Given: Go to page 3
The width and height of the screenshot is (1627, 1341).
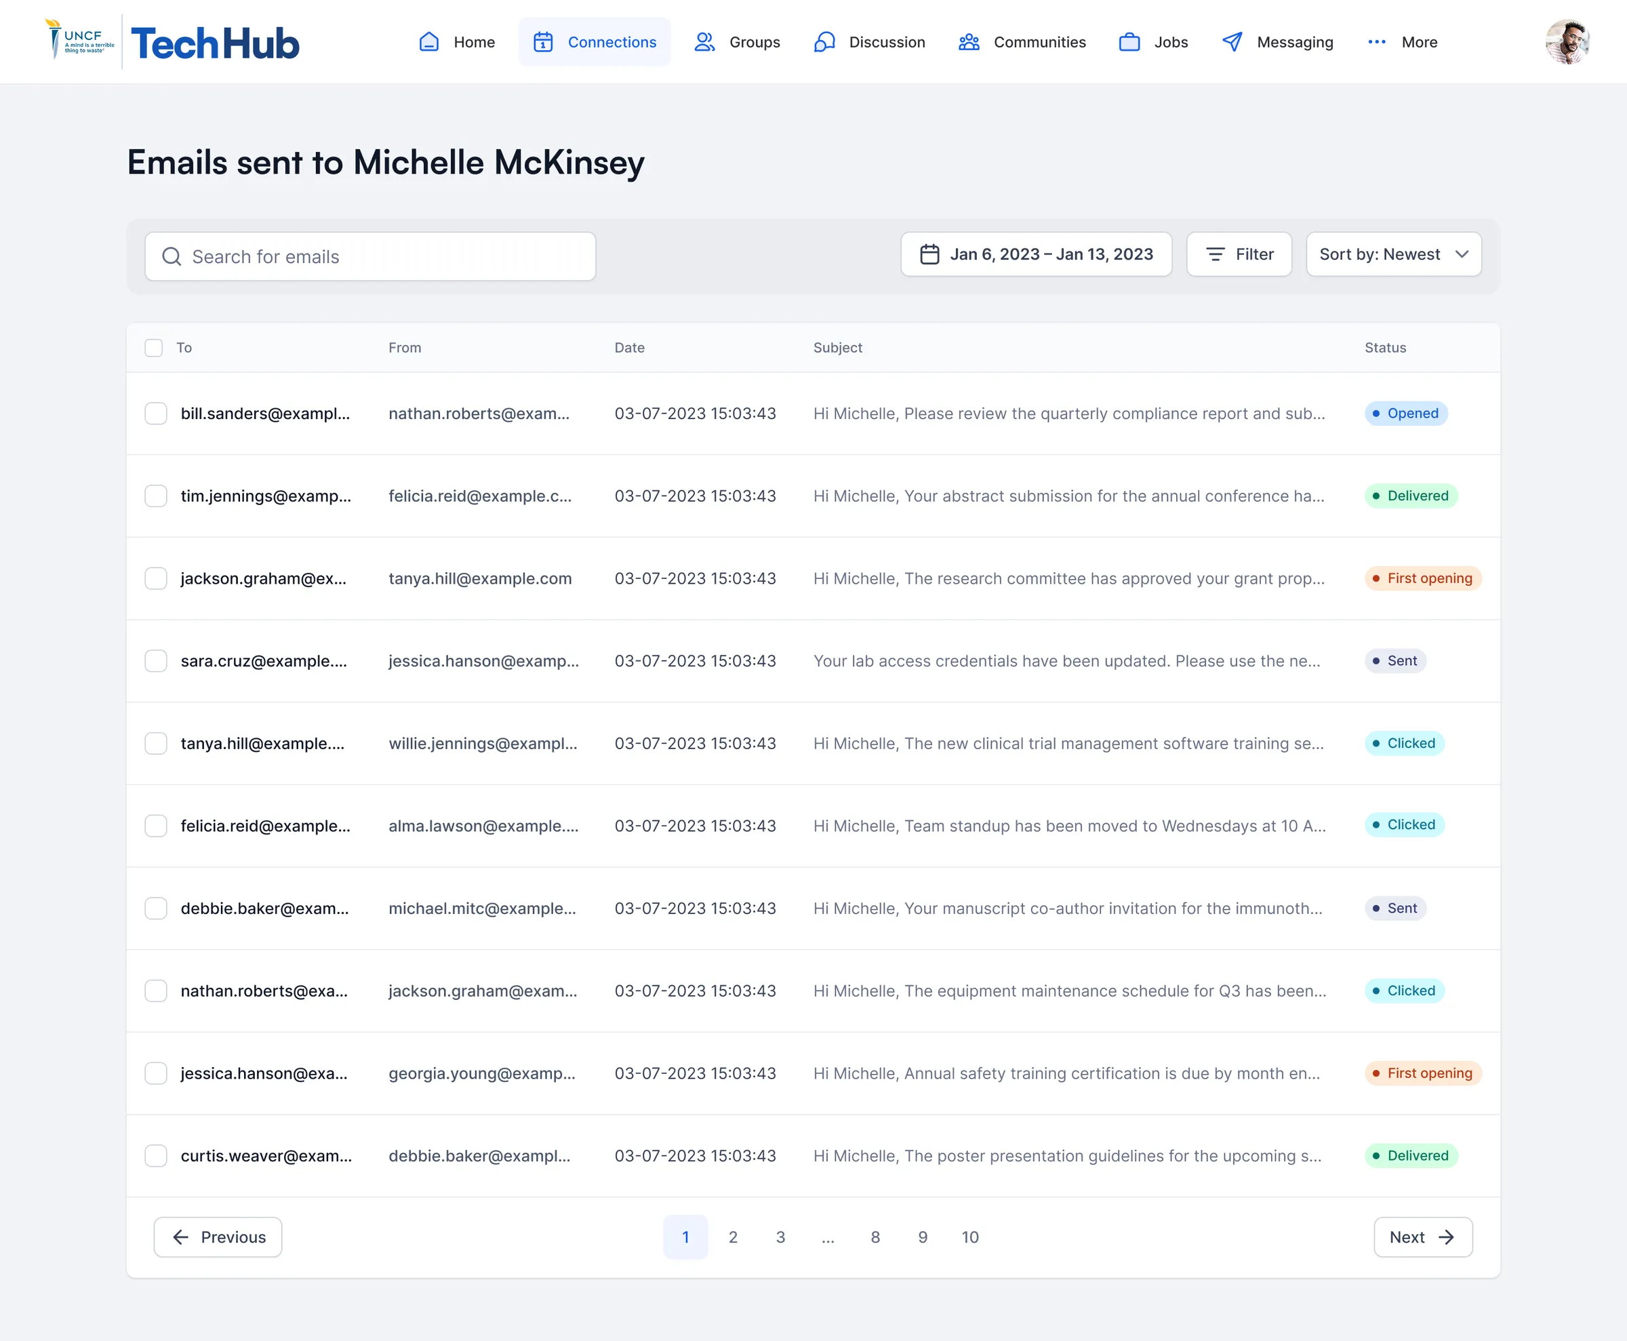Looking at the screenshot, I should (x=780, y=1237).
